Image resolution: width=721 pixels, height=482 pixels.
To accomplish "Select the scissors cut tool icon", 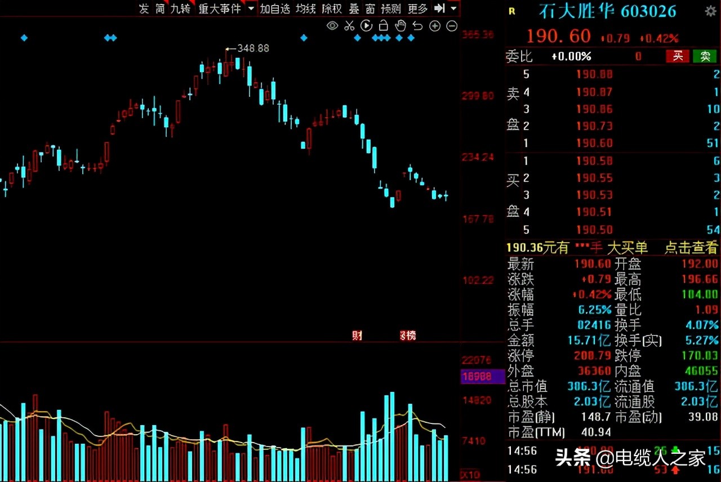I will tap(349, 25).
